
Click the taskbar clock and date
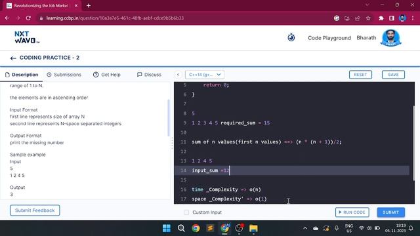pos(395,228)
